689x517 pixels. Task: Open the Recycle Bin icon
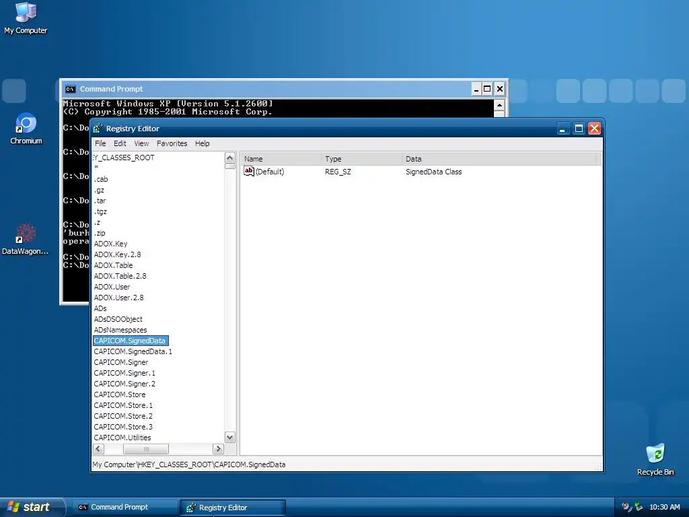pos(655,459)
